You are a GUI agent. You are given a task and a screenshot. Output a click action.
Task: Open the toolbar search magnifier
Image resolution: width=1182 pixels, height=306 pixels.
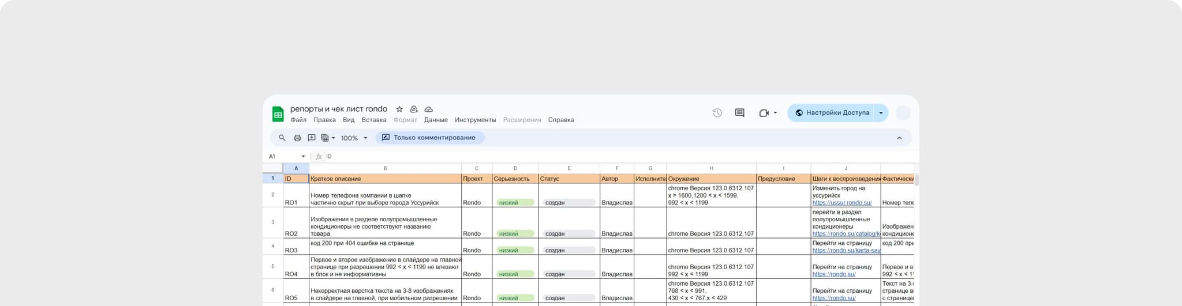coord(282,138)
